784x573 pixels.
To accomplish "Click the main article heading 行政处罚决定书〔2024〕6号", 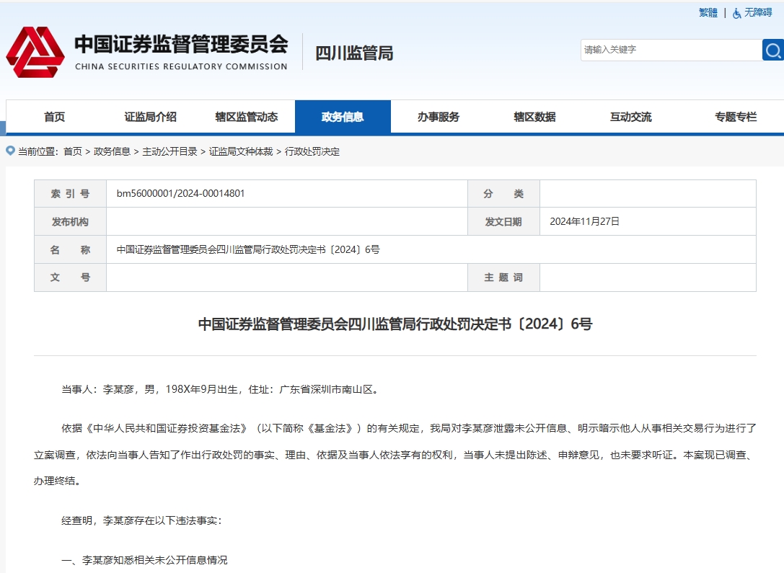I will [x=395, y=324].
